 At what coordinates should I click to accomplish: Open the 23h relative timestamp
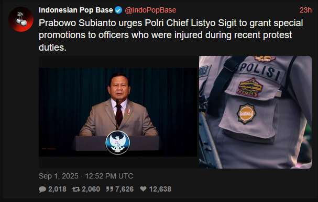305,10
